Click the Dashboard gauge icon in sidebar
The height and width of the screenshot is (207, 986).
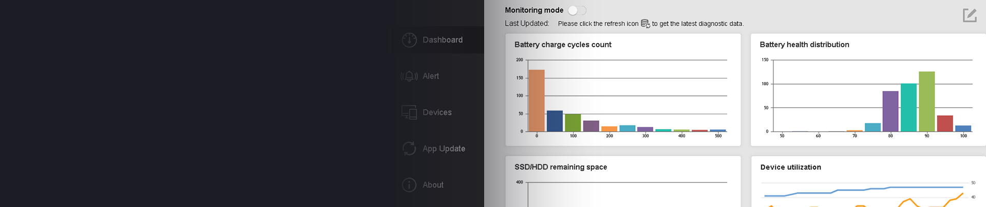click(x=409, y=40)
